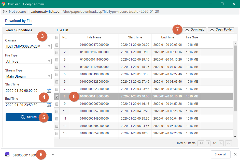Go to the next results page
Viewport: 240px width, 161px height.
(x=221, y=143)
